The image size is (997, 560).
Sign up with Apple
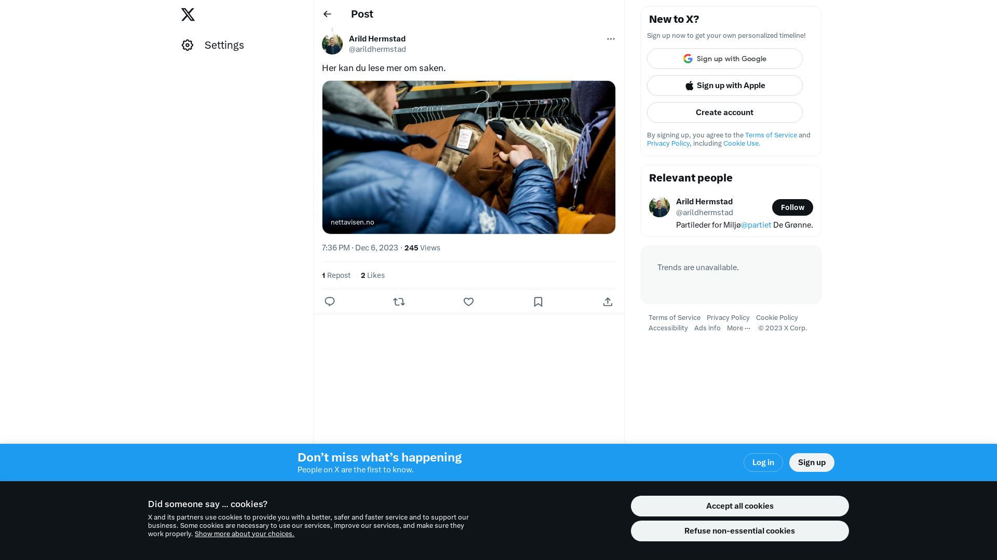click(725, 86)
